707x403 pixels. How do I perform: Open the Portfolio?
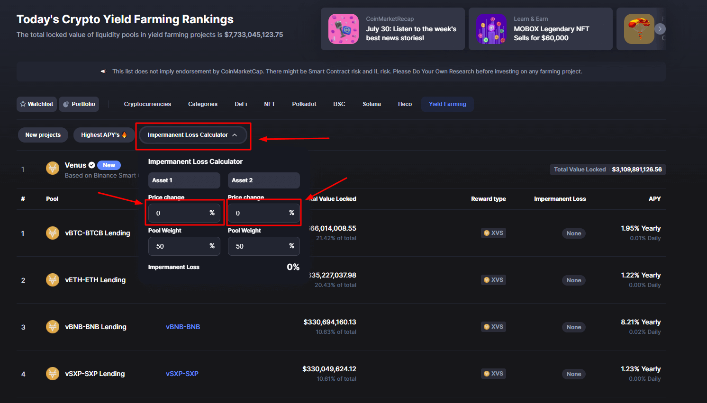coord(79,104)
